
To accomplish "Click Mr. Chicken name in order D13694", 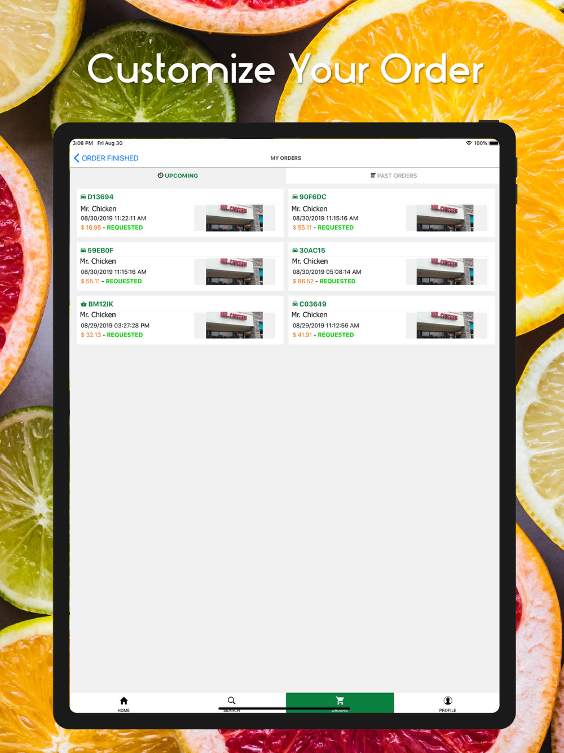I will [98, 209].
